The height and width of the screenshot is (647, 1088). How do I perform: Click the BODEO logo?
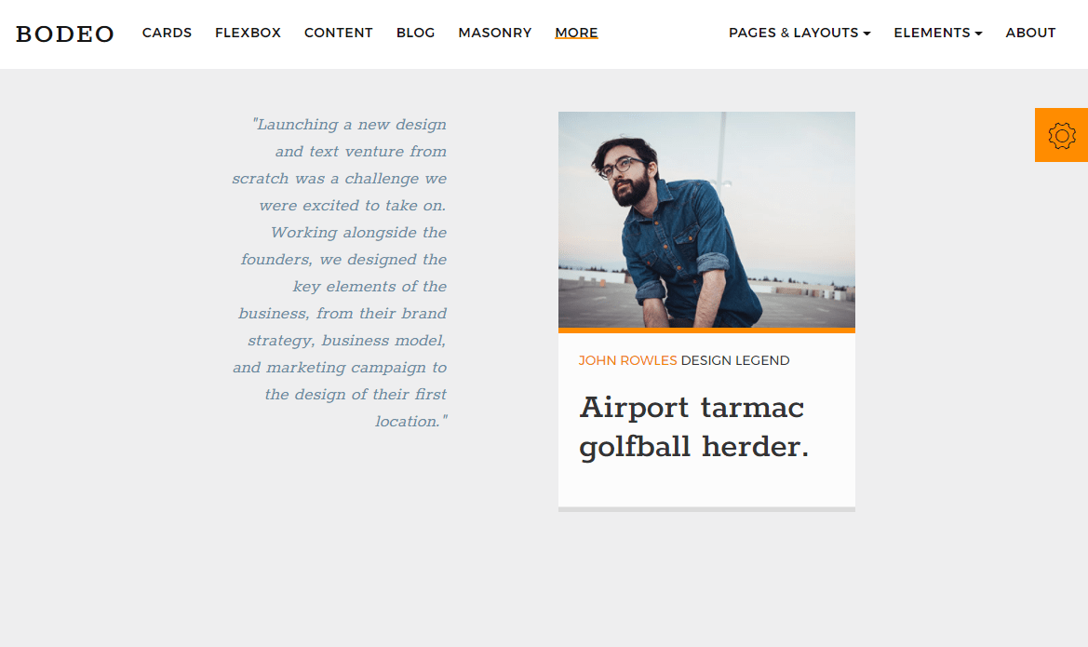(65, 34)
